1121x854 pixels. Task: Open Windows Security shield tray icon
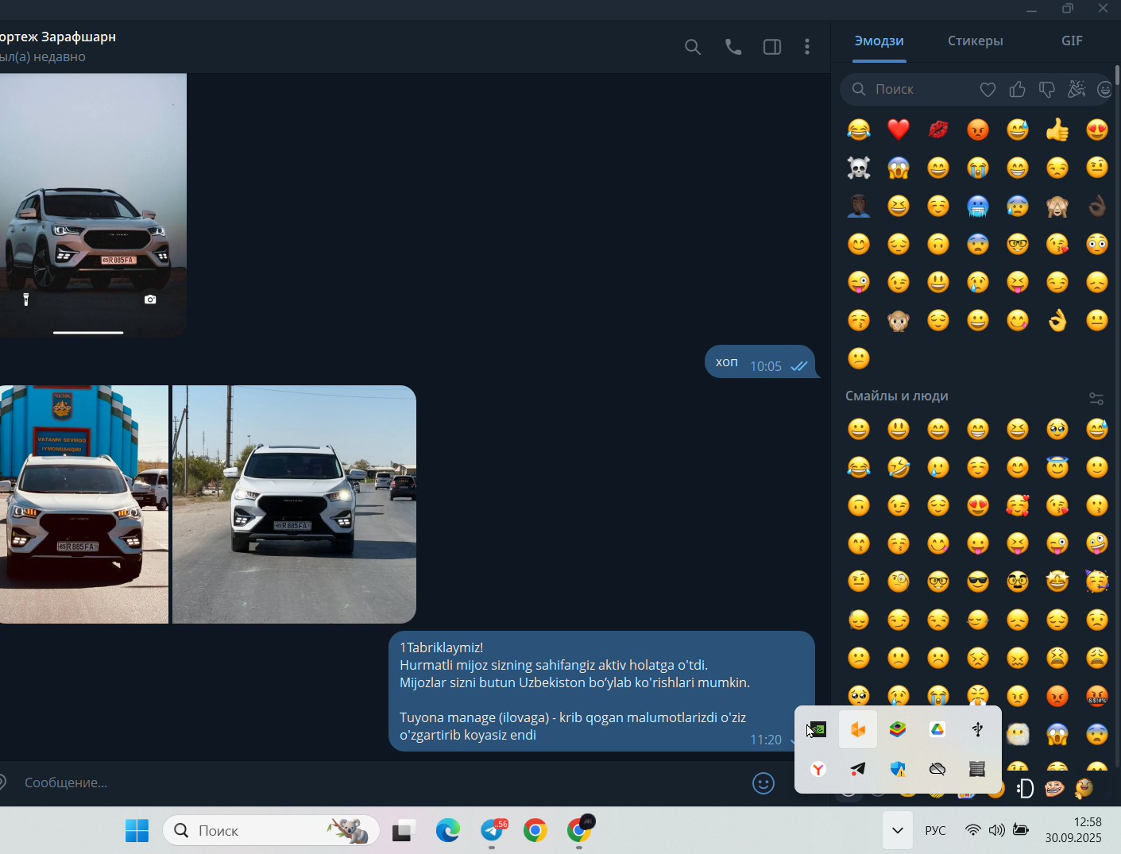(898, 769)
